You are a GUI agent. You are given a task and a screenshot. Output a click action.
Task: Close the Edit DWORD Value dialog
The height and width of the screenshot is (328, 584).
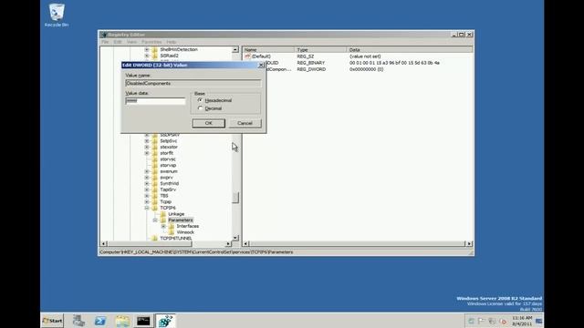coord(261,65)
